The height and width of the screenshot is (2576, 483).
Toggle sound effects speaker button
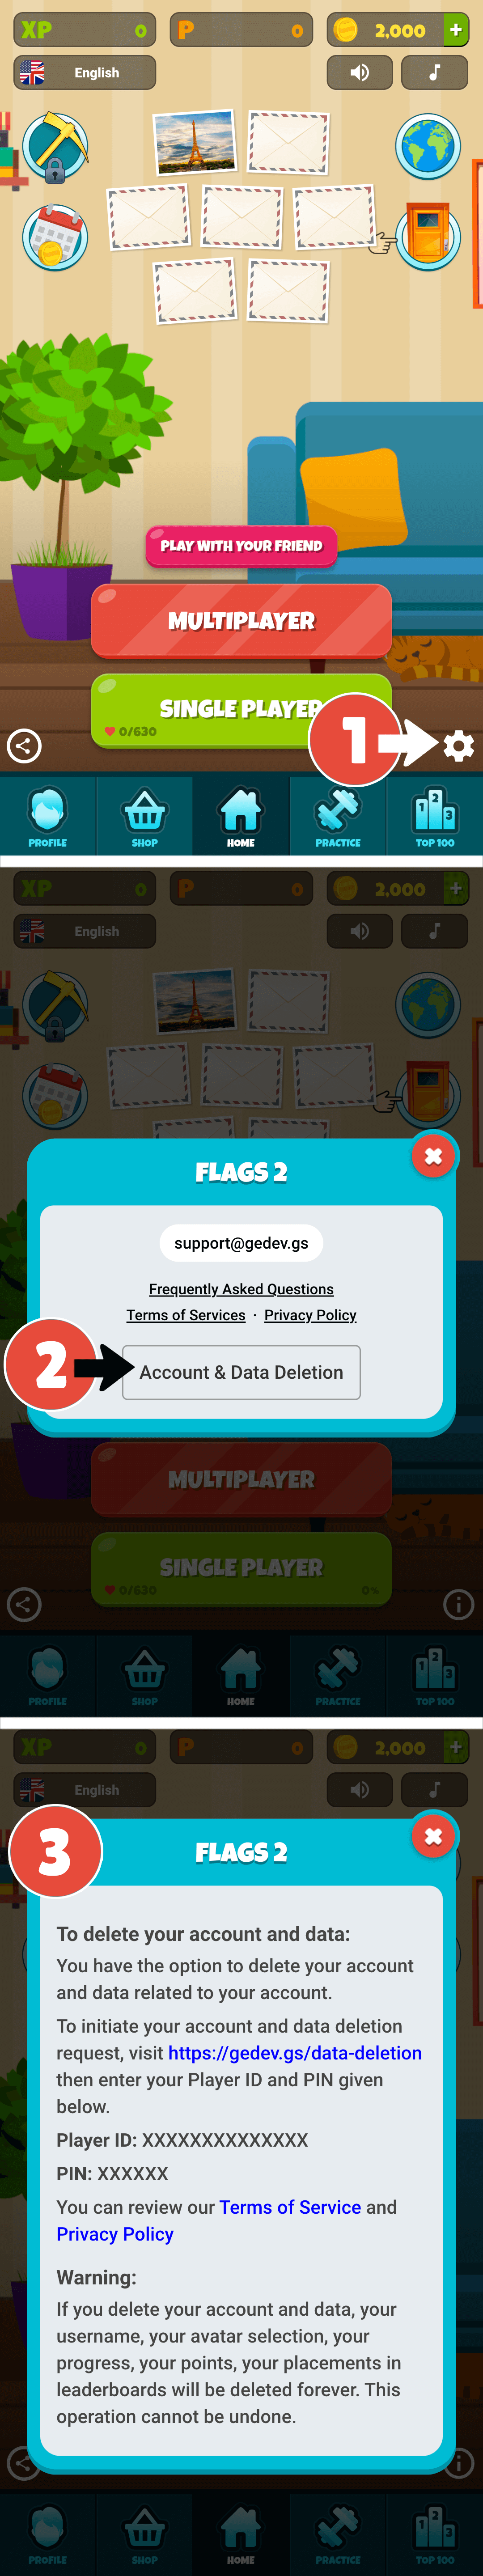(360, 72)
